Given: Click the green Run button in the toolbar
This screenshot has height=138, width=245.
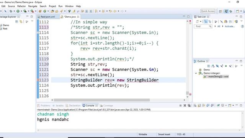Looking at the screenshot, I should [x=18, y=11].
